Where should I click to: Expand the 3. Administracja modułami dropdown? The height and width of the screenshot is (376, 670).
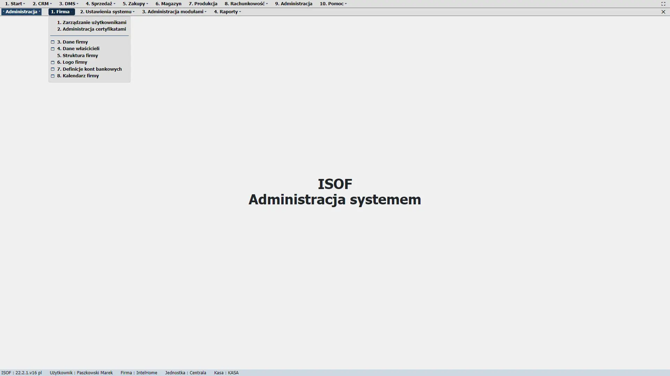pyautogui.click(x=174, y=12)
